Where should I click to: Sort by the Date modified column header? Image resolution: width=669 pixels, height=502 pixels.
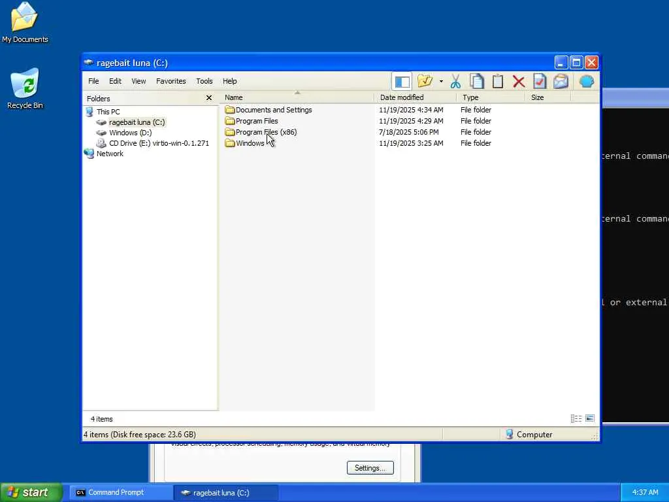[x=415, y=97]
